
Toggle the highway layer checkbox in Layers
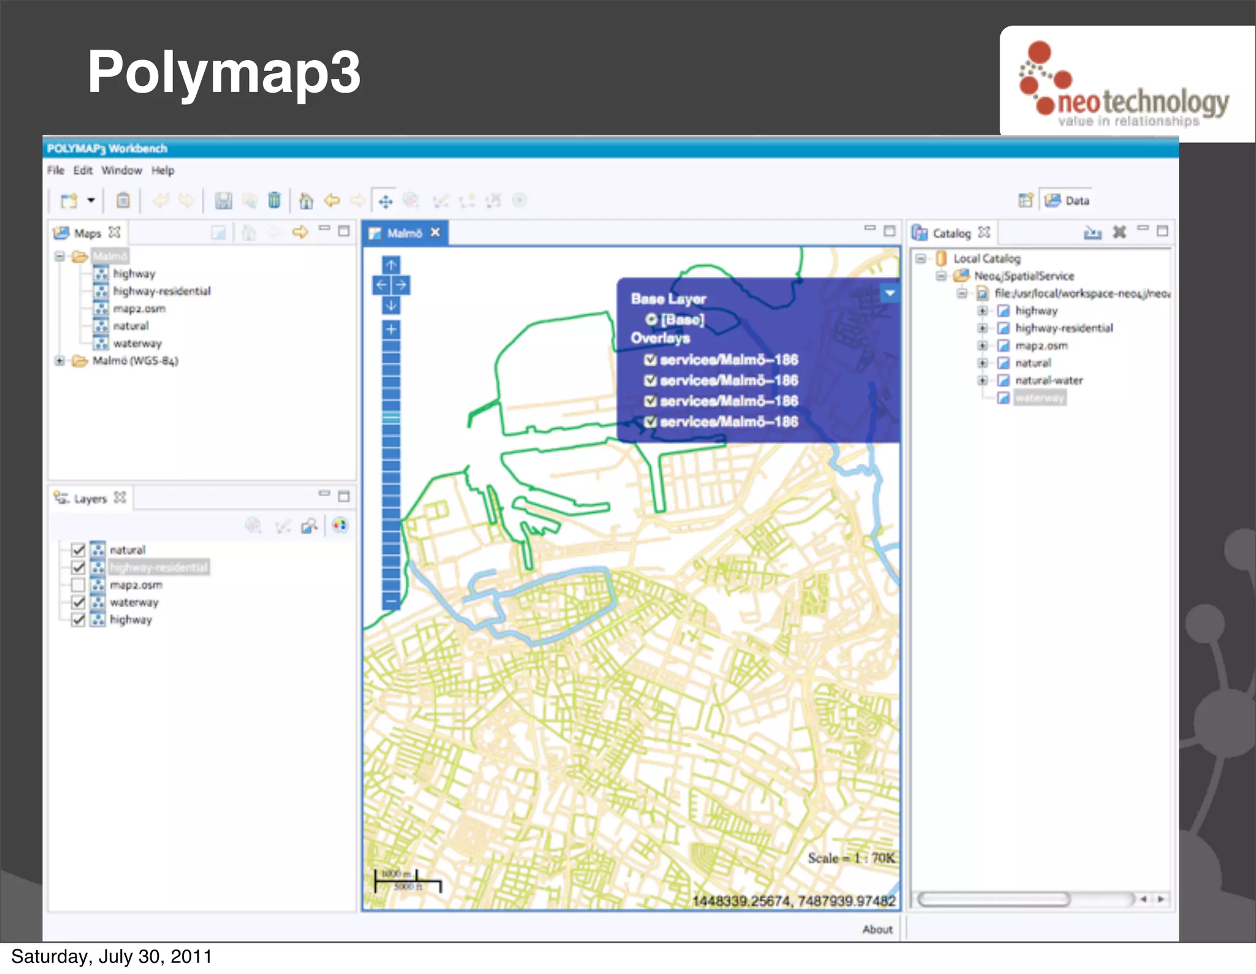[x=78, y=619]
